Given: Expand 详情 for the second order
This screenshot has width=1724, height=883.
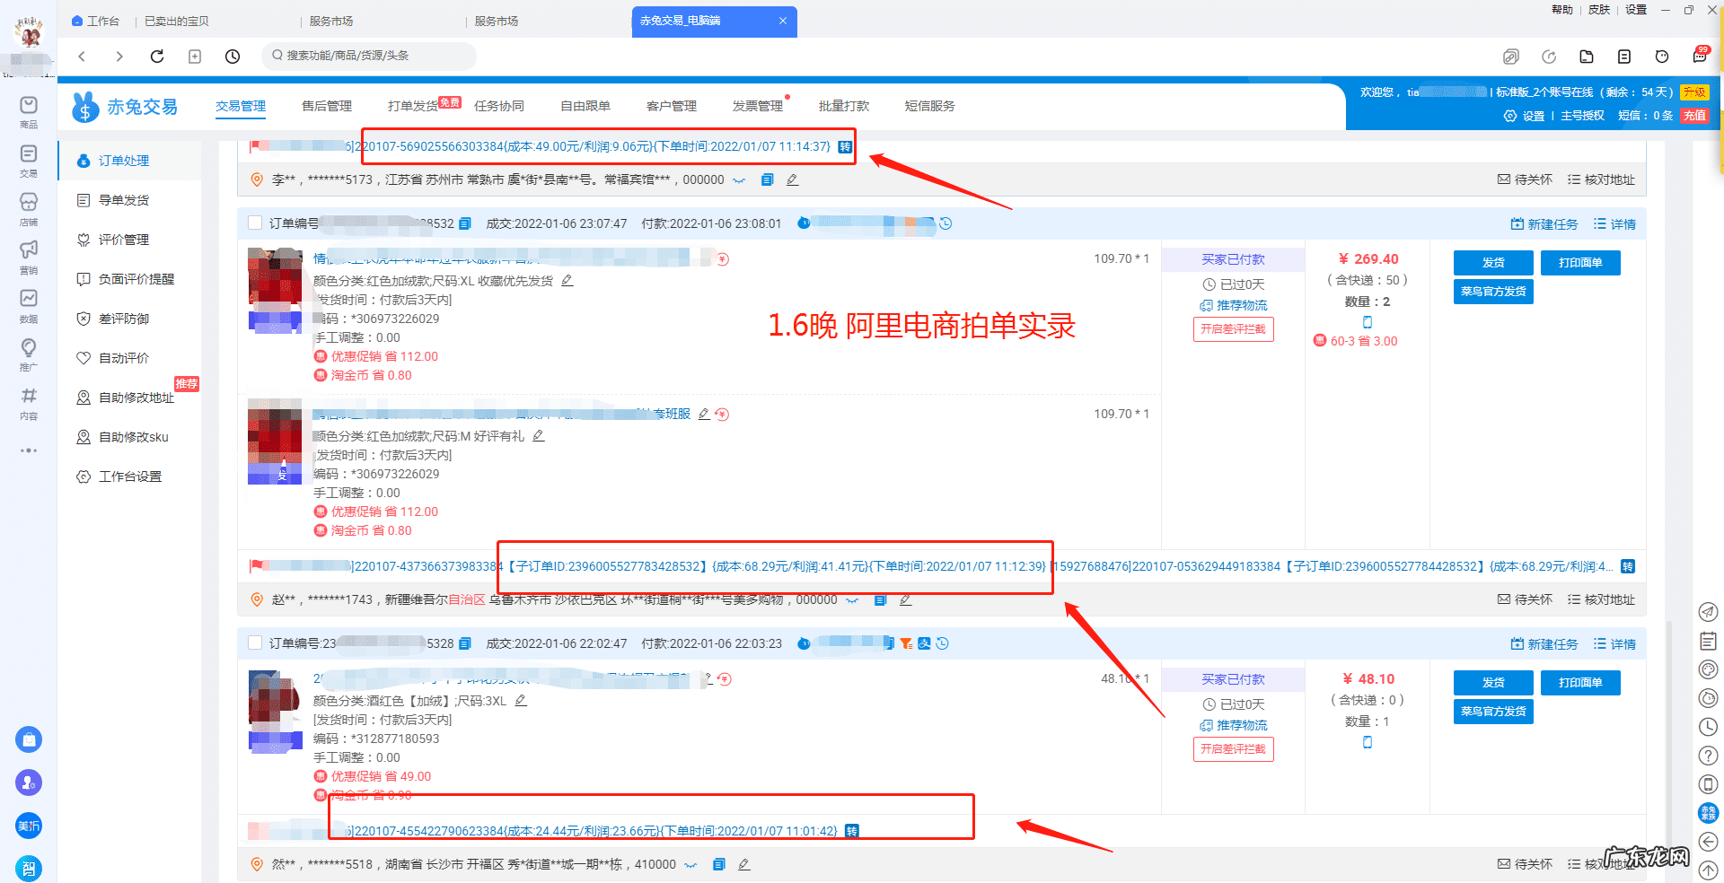Looking at the screenshot, I should point(1614,643).
